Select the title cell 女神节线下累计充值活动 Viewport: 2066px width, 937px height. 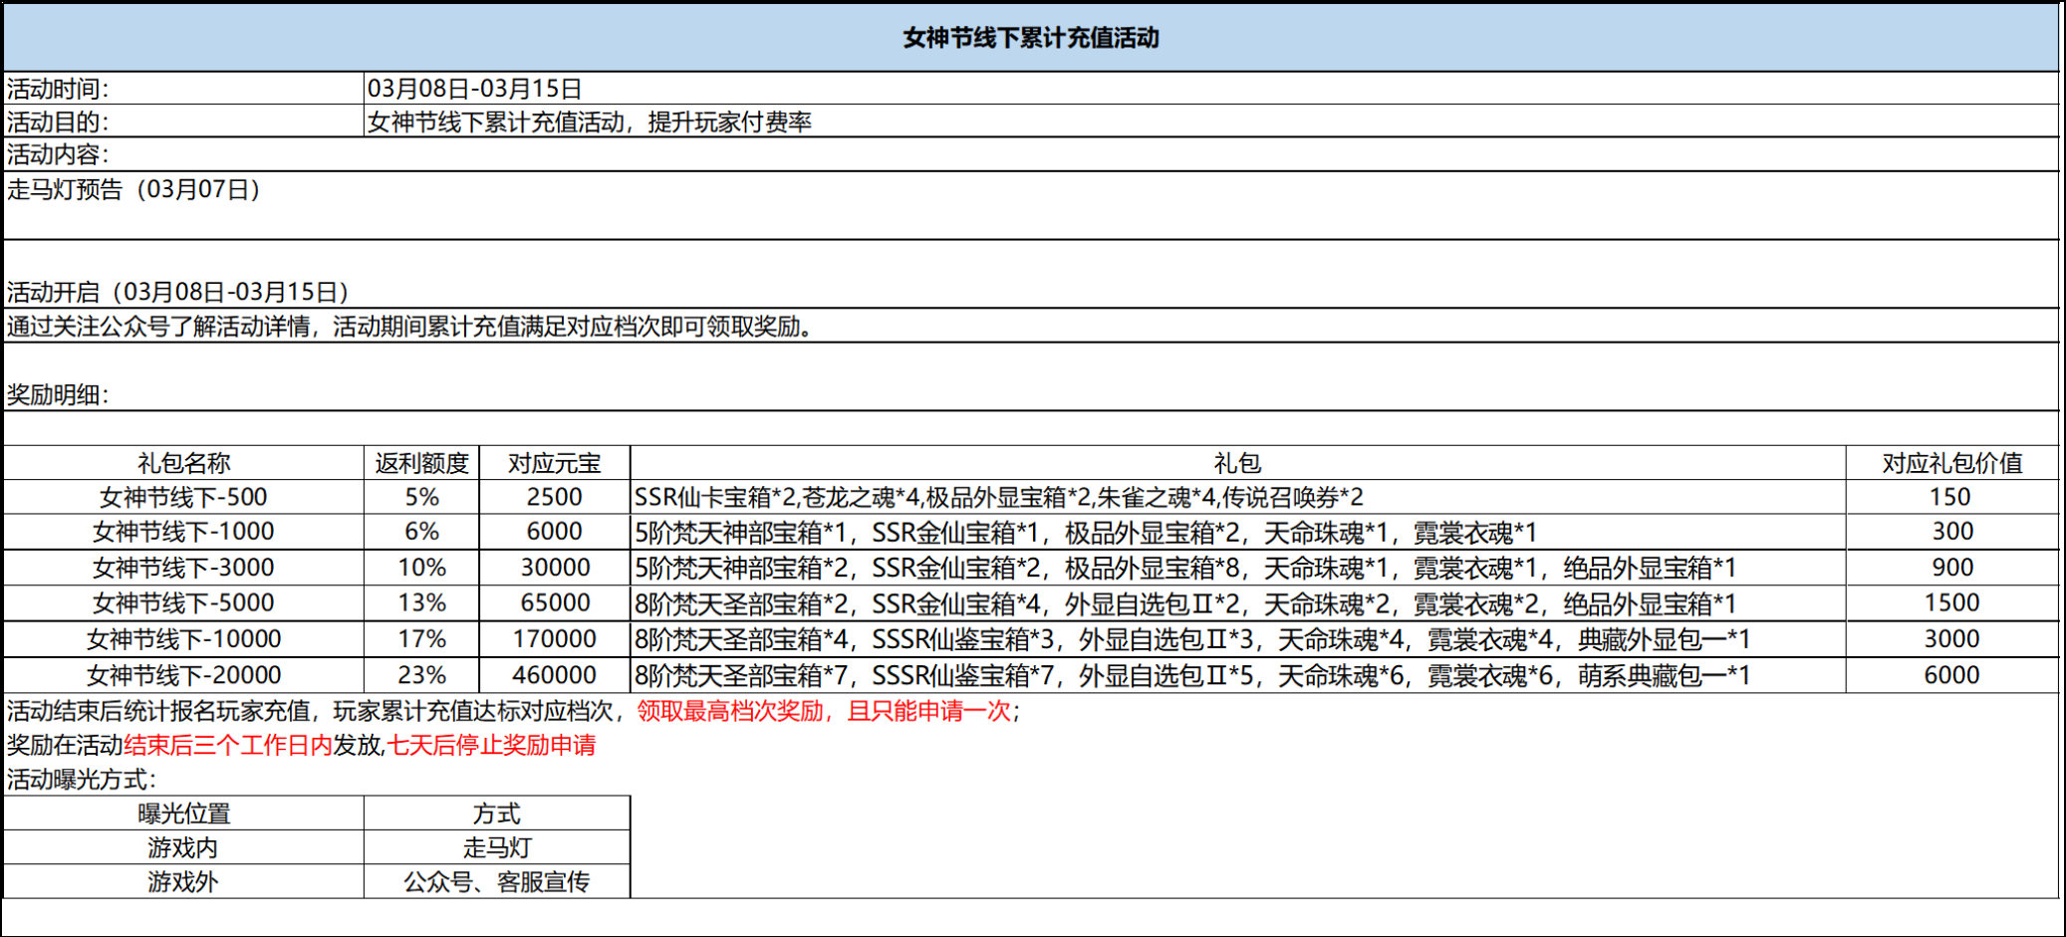pyautogui.click(x=1031, y=38)
